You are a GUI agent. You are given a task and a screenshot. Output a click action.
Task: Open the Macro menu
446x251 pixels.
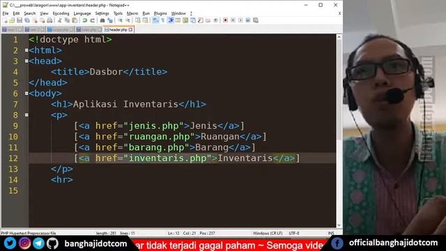tap(132, 13)
